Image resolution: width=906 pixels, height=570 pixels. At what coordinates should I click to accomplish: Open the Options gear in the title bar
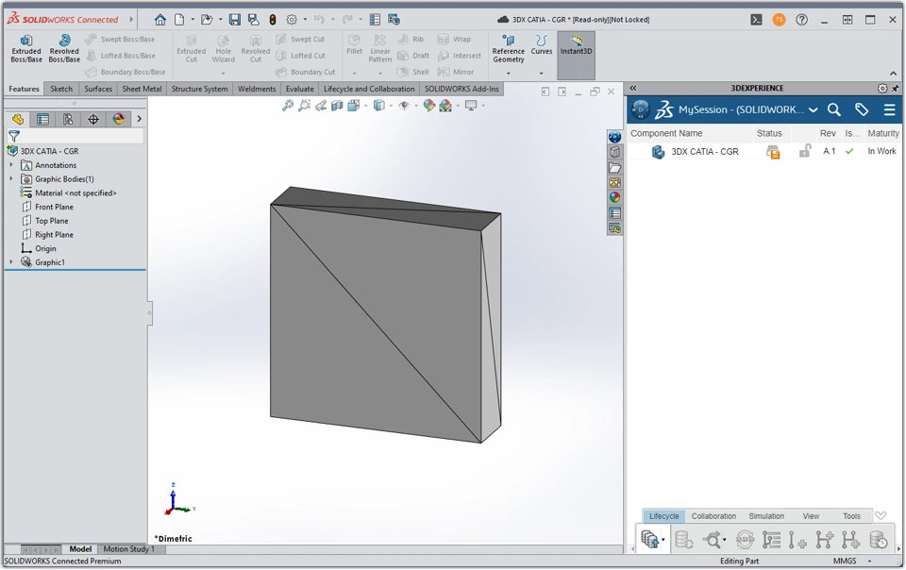[x=292, y=20]
